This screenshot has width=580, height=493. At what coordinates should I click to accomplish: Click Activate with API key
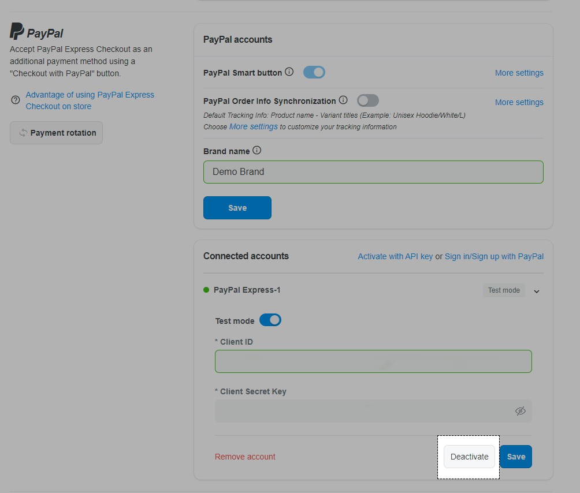point(395,256)
